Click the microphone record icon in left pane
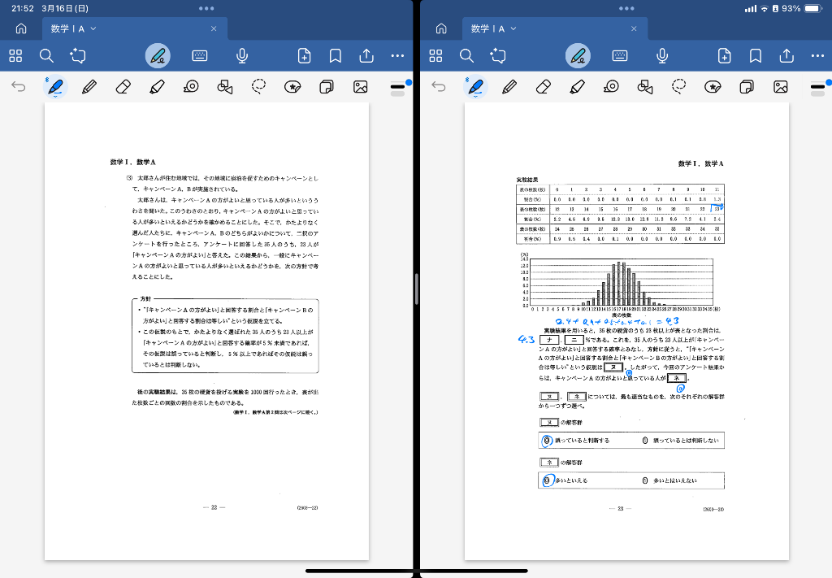This screenshot has height=578, width=832. (241, 55)
